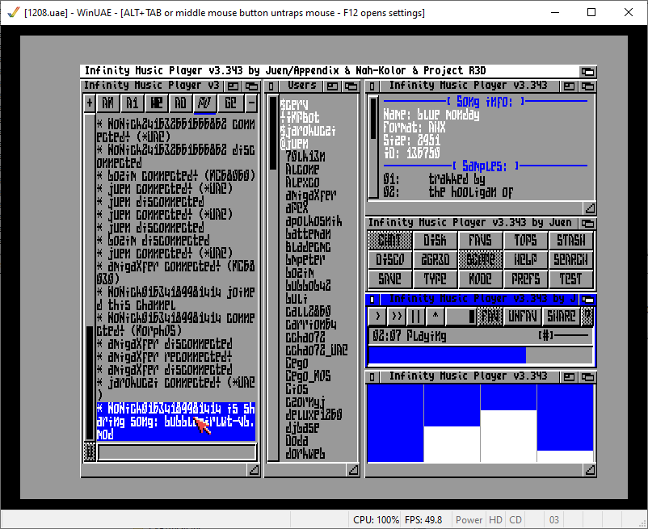Click the chat window size gadget
The width and height of the screenshot is (648, 529).
pos(254,470)
